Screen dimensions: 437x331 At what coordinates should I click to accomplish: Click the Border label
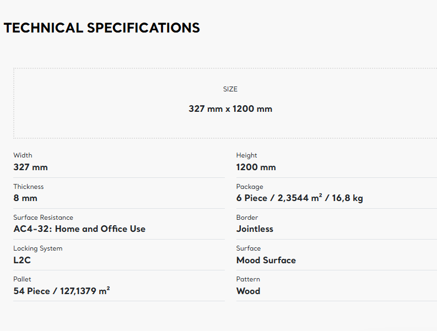point(247,218)
